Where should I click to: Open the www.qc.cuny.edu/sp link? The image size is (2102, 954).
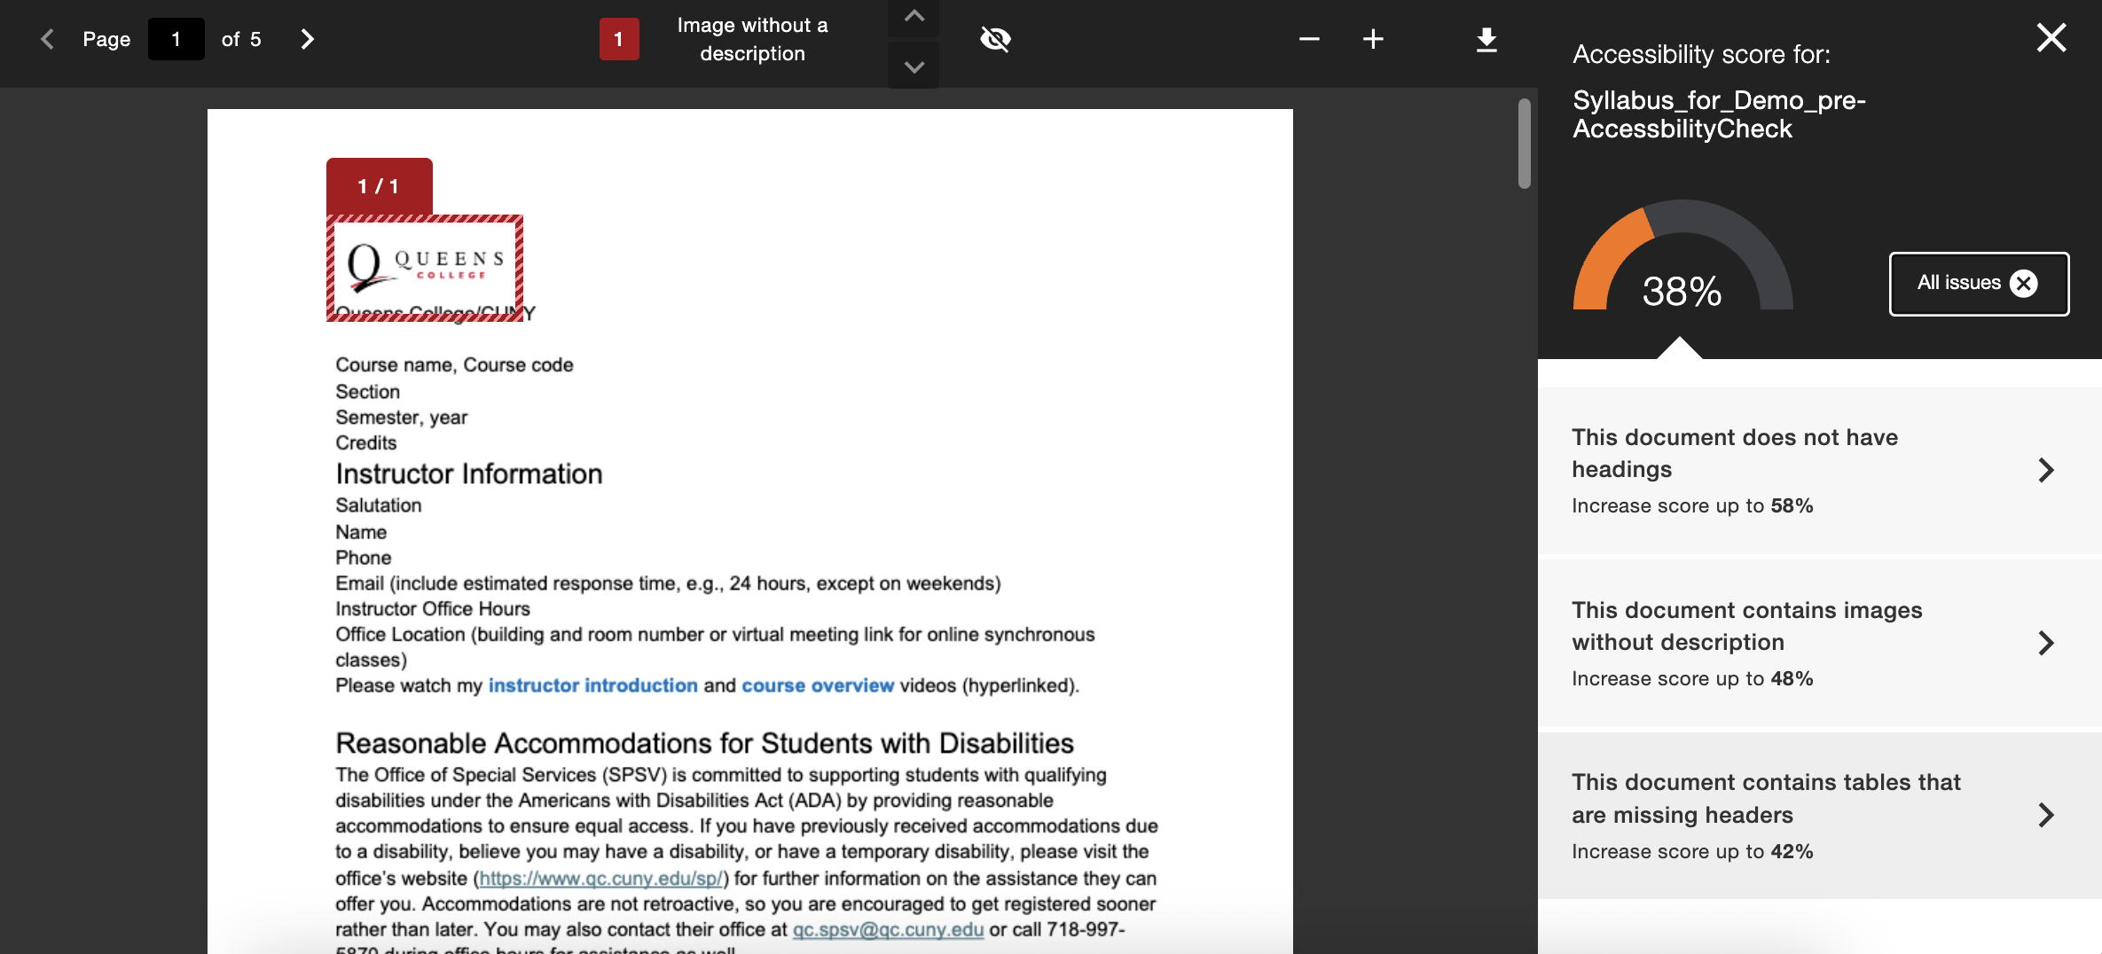pos(600,879)
